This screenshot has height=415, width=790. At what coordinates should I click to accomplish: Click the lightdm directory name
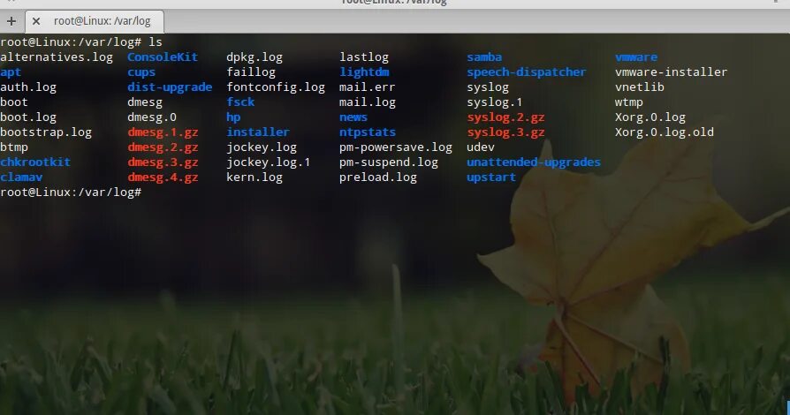click(364, 72)
